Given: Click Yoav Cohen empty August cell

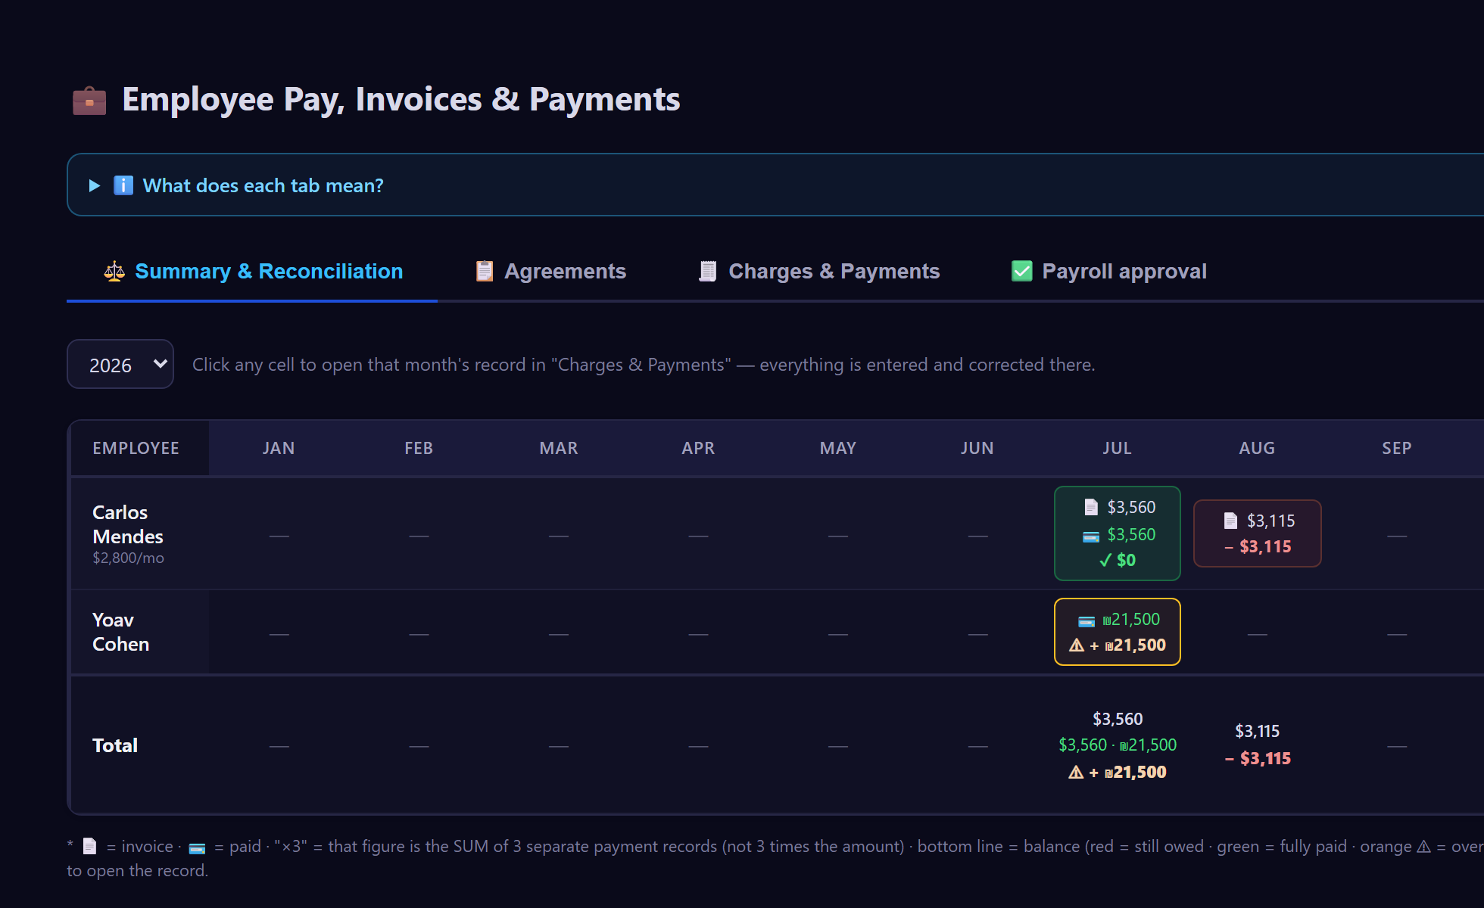Looking at the screenshot, I should (1257, 633).
